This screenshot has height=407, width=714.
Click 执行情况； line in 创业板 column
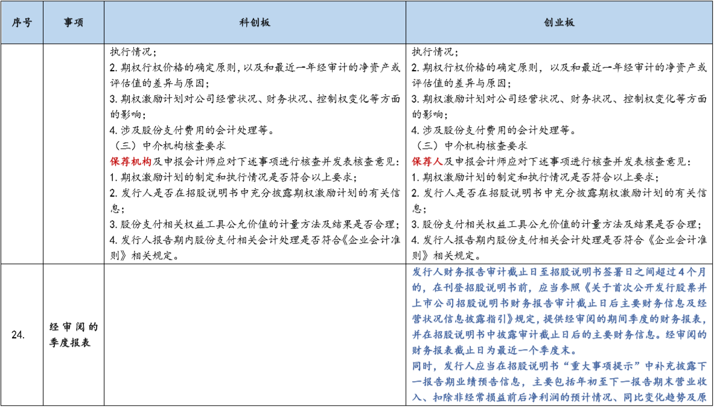[435, 52]
